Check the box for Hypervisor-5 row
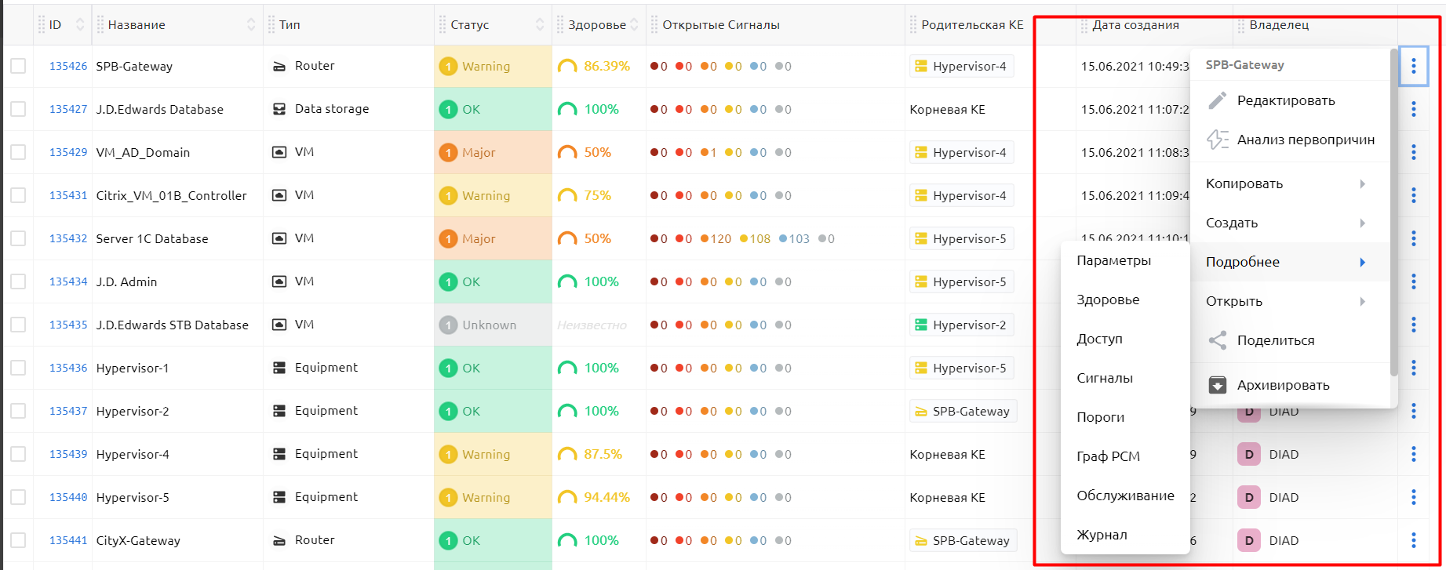 click(18, 497)
